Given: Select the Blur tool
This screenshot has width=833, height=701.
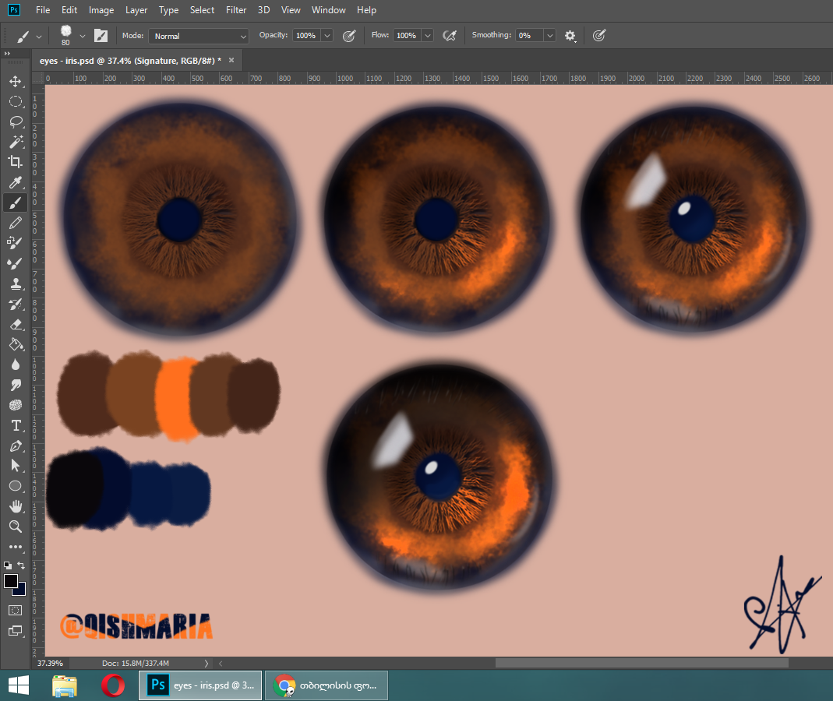Looking at the screenshot, I should 16,365.
